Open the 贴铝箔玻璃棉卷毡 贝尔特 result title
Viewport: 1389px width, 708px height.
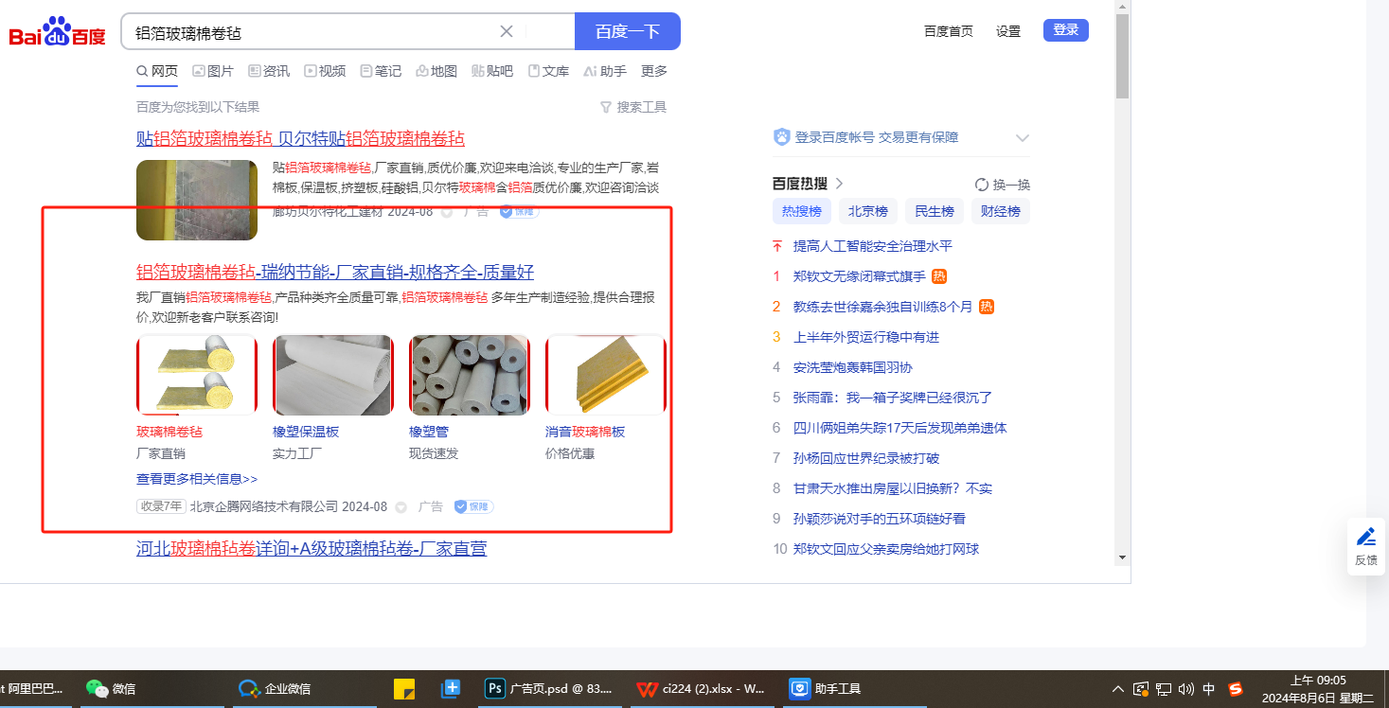click(x=300, y=139)
